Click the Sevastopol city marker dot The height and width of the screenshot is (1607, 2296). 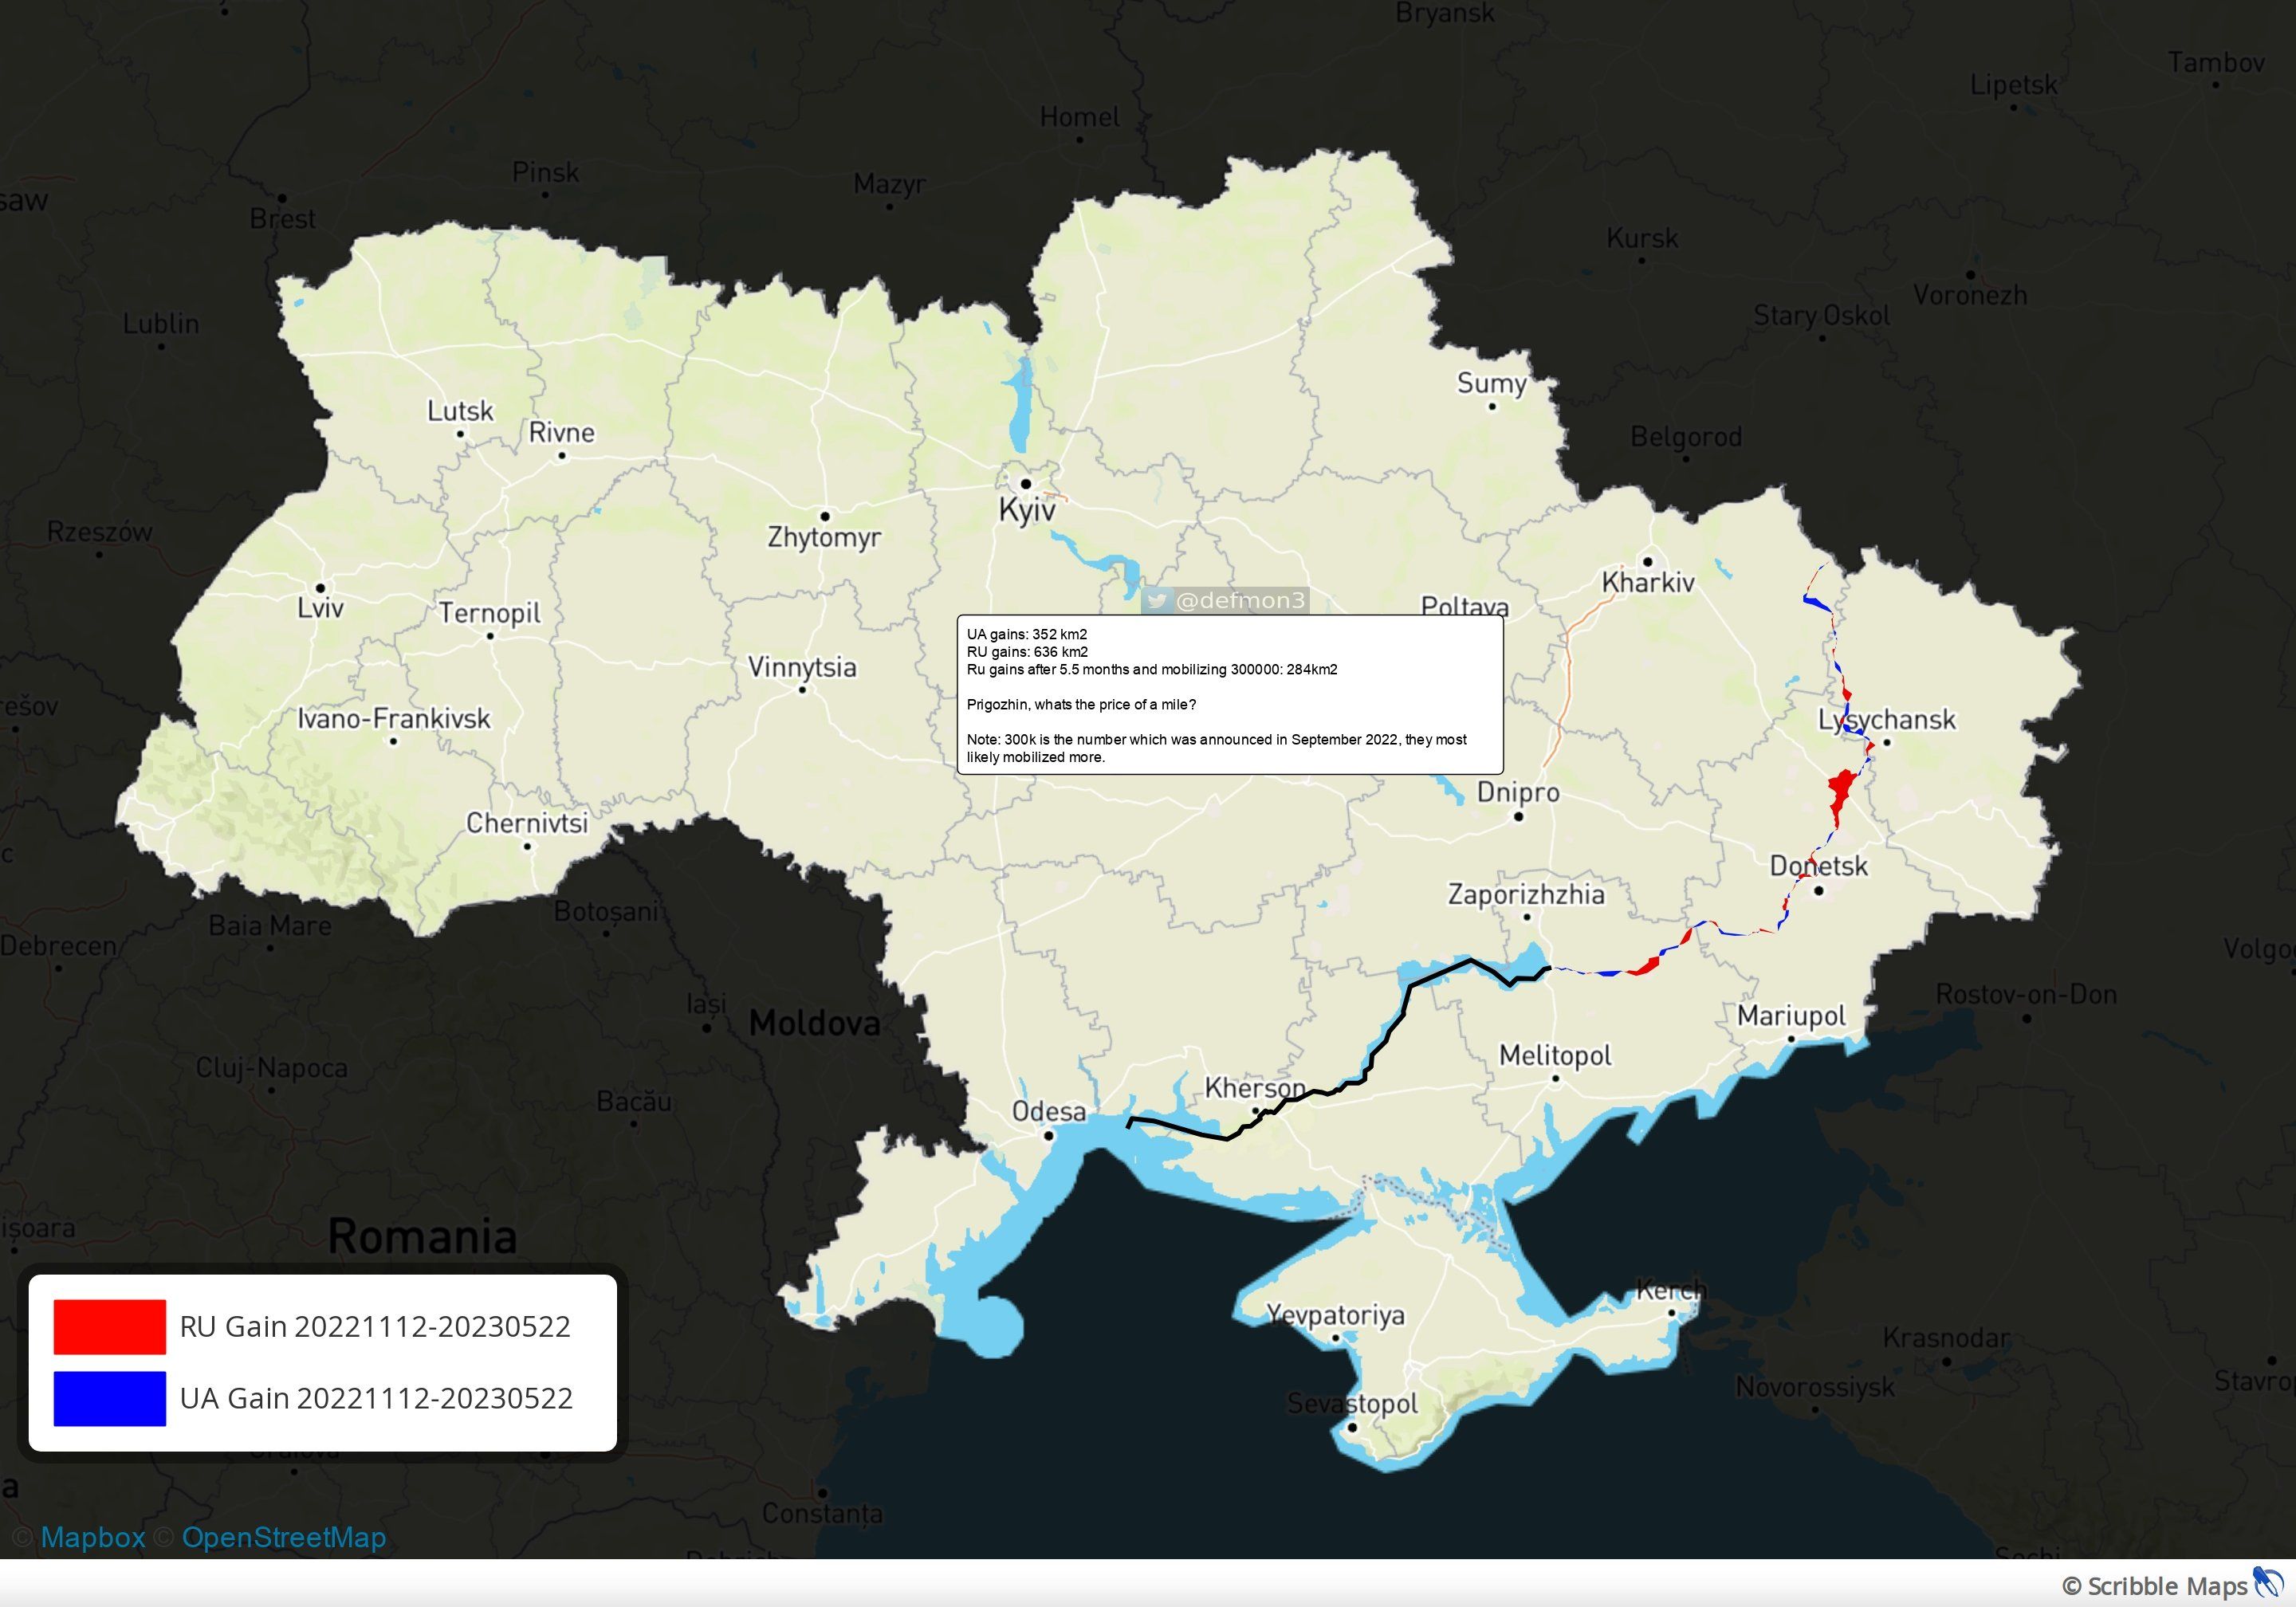1352,1427
